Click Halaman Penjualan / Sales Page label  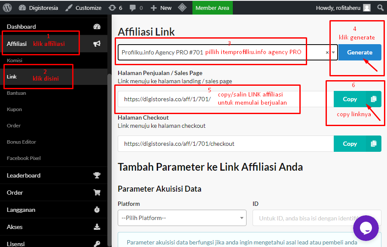(160, 73)
